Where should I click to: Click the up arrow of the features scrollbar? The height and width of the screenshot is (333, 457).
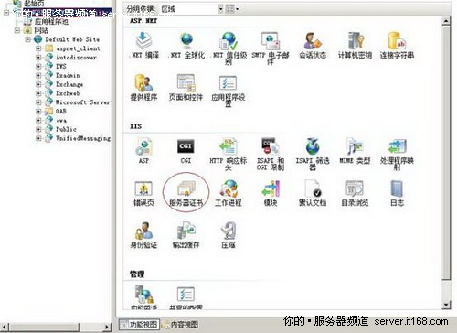[446, 21]
